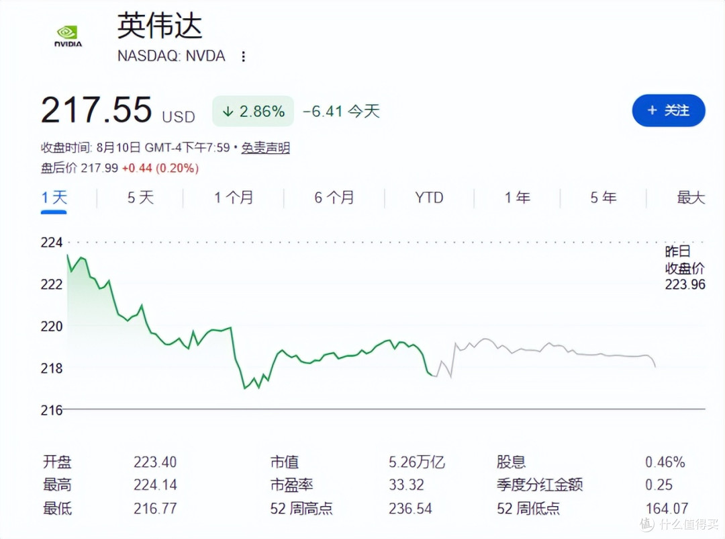Click the 昨日收盘价 223.96 label
This screenshot has width=725, height=539.
pyautogui.click(x=685, y=267)
